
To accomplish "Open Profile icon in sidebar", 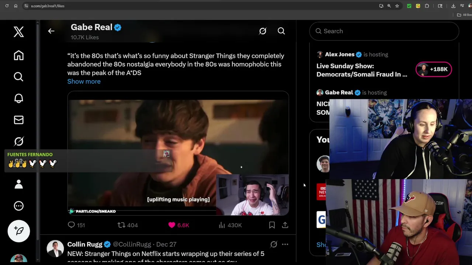I will [x=19, y=184].
